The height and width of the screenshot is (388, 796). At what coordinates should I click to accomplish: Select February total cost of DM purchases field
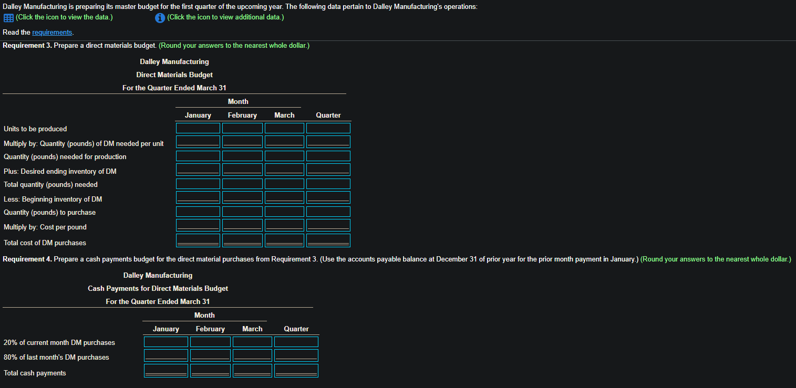pos(242,240)
